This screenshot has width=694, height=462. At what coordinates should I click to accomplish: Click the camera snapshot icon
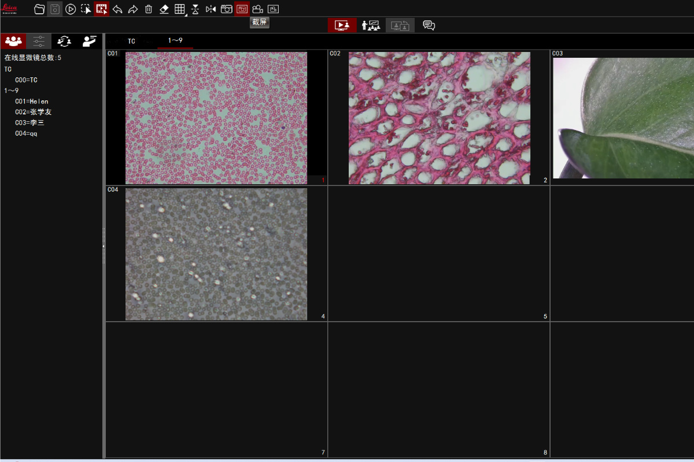pyautogui.click(x=227, y=9)
